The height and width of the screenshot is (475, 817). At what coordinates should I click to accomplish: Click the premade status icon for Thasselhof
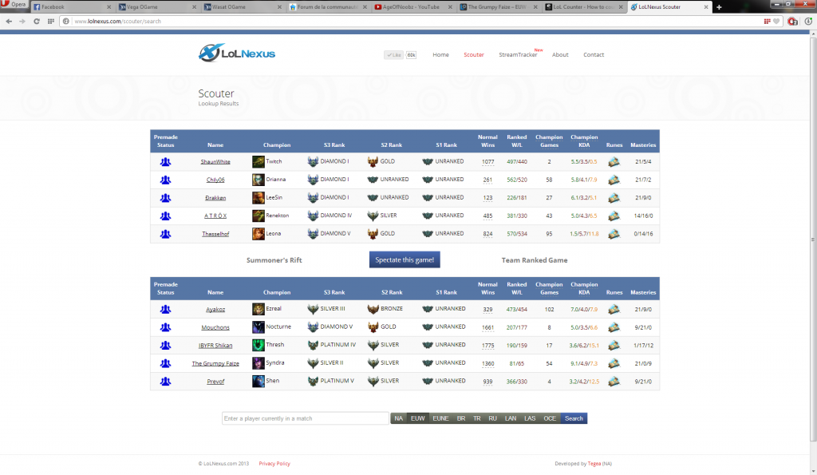coord(165,234)
